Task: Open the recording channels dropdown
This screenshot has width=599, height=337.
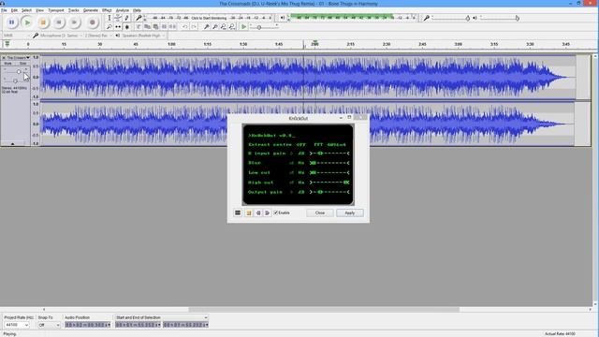Action: point(98,36)
